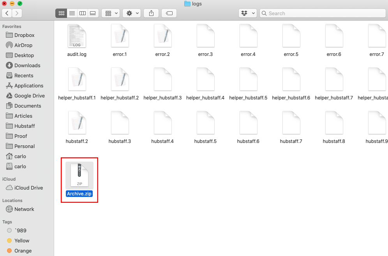Select the hubstaff.9 file

point(377,128)
